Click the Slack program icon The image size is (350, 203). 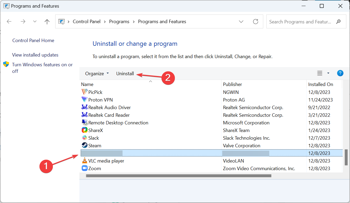pyautogui.click(x=84, y=138)
